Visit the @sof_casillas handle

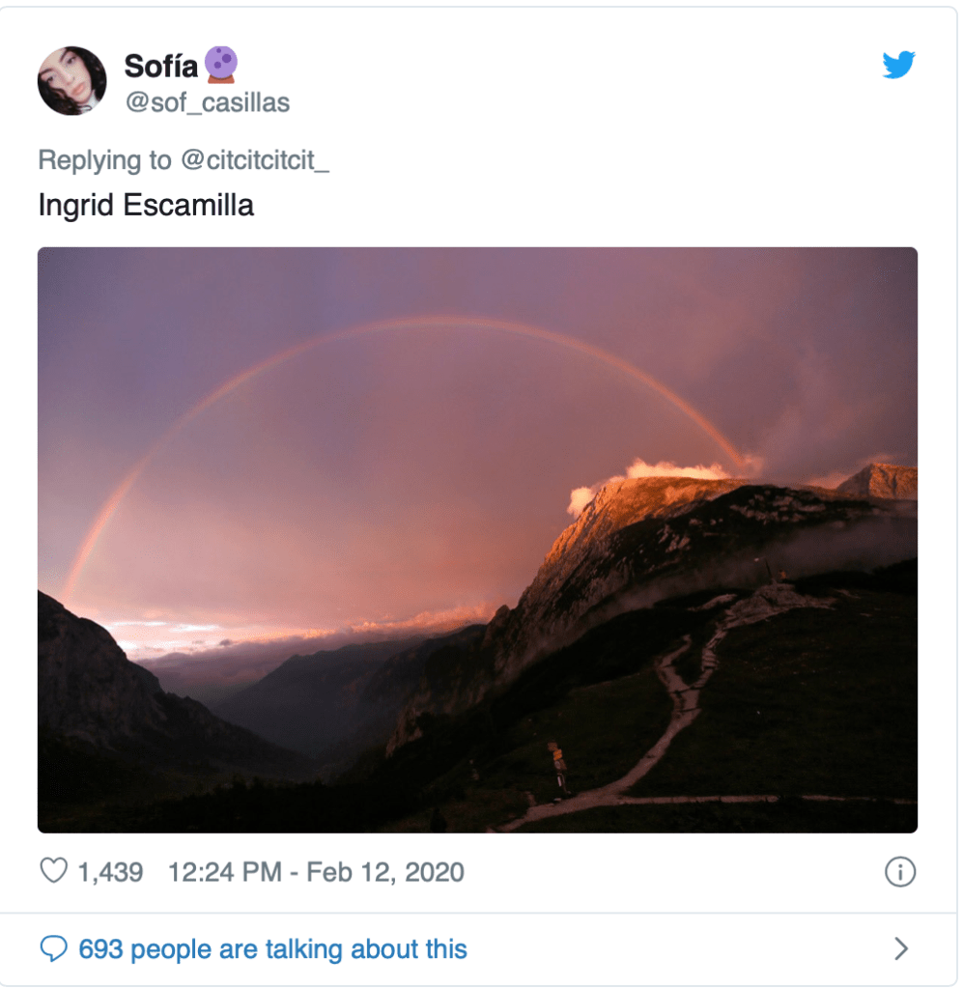coord(208,102)
